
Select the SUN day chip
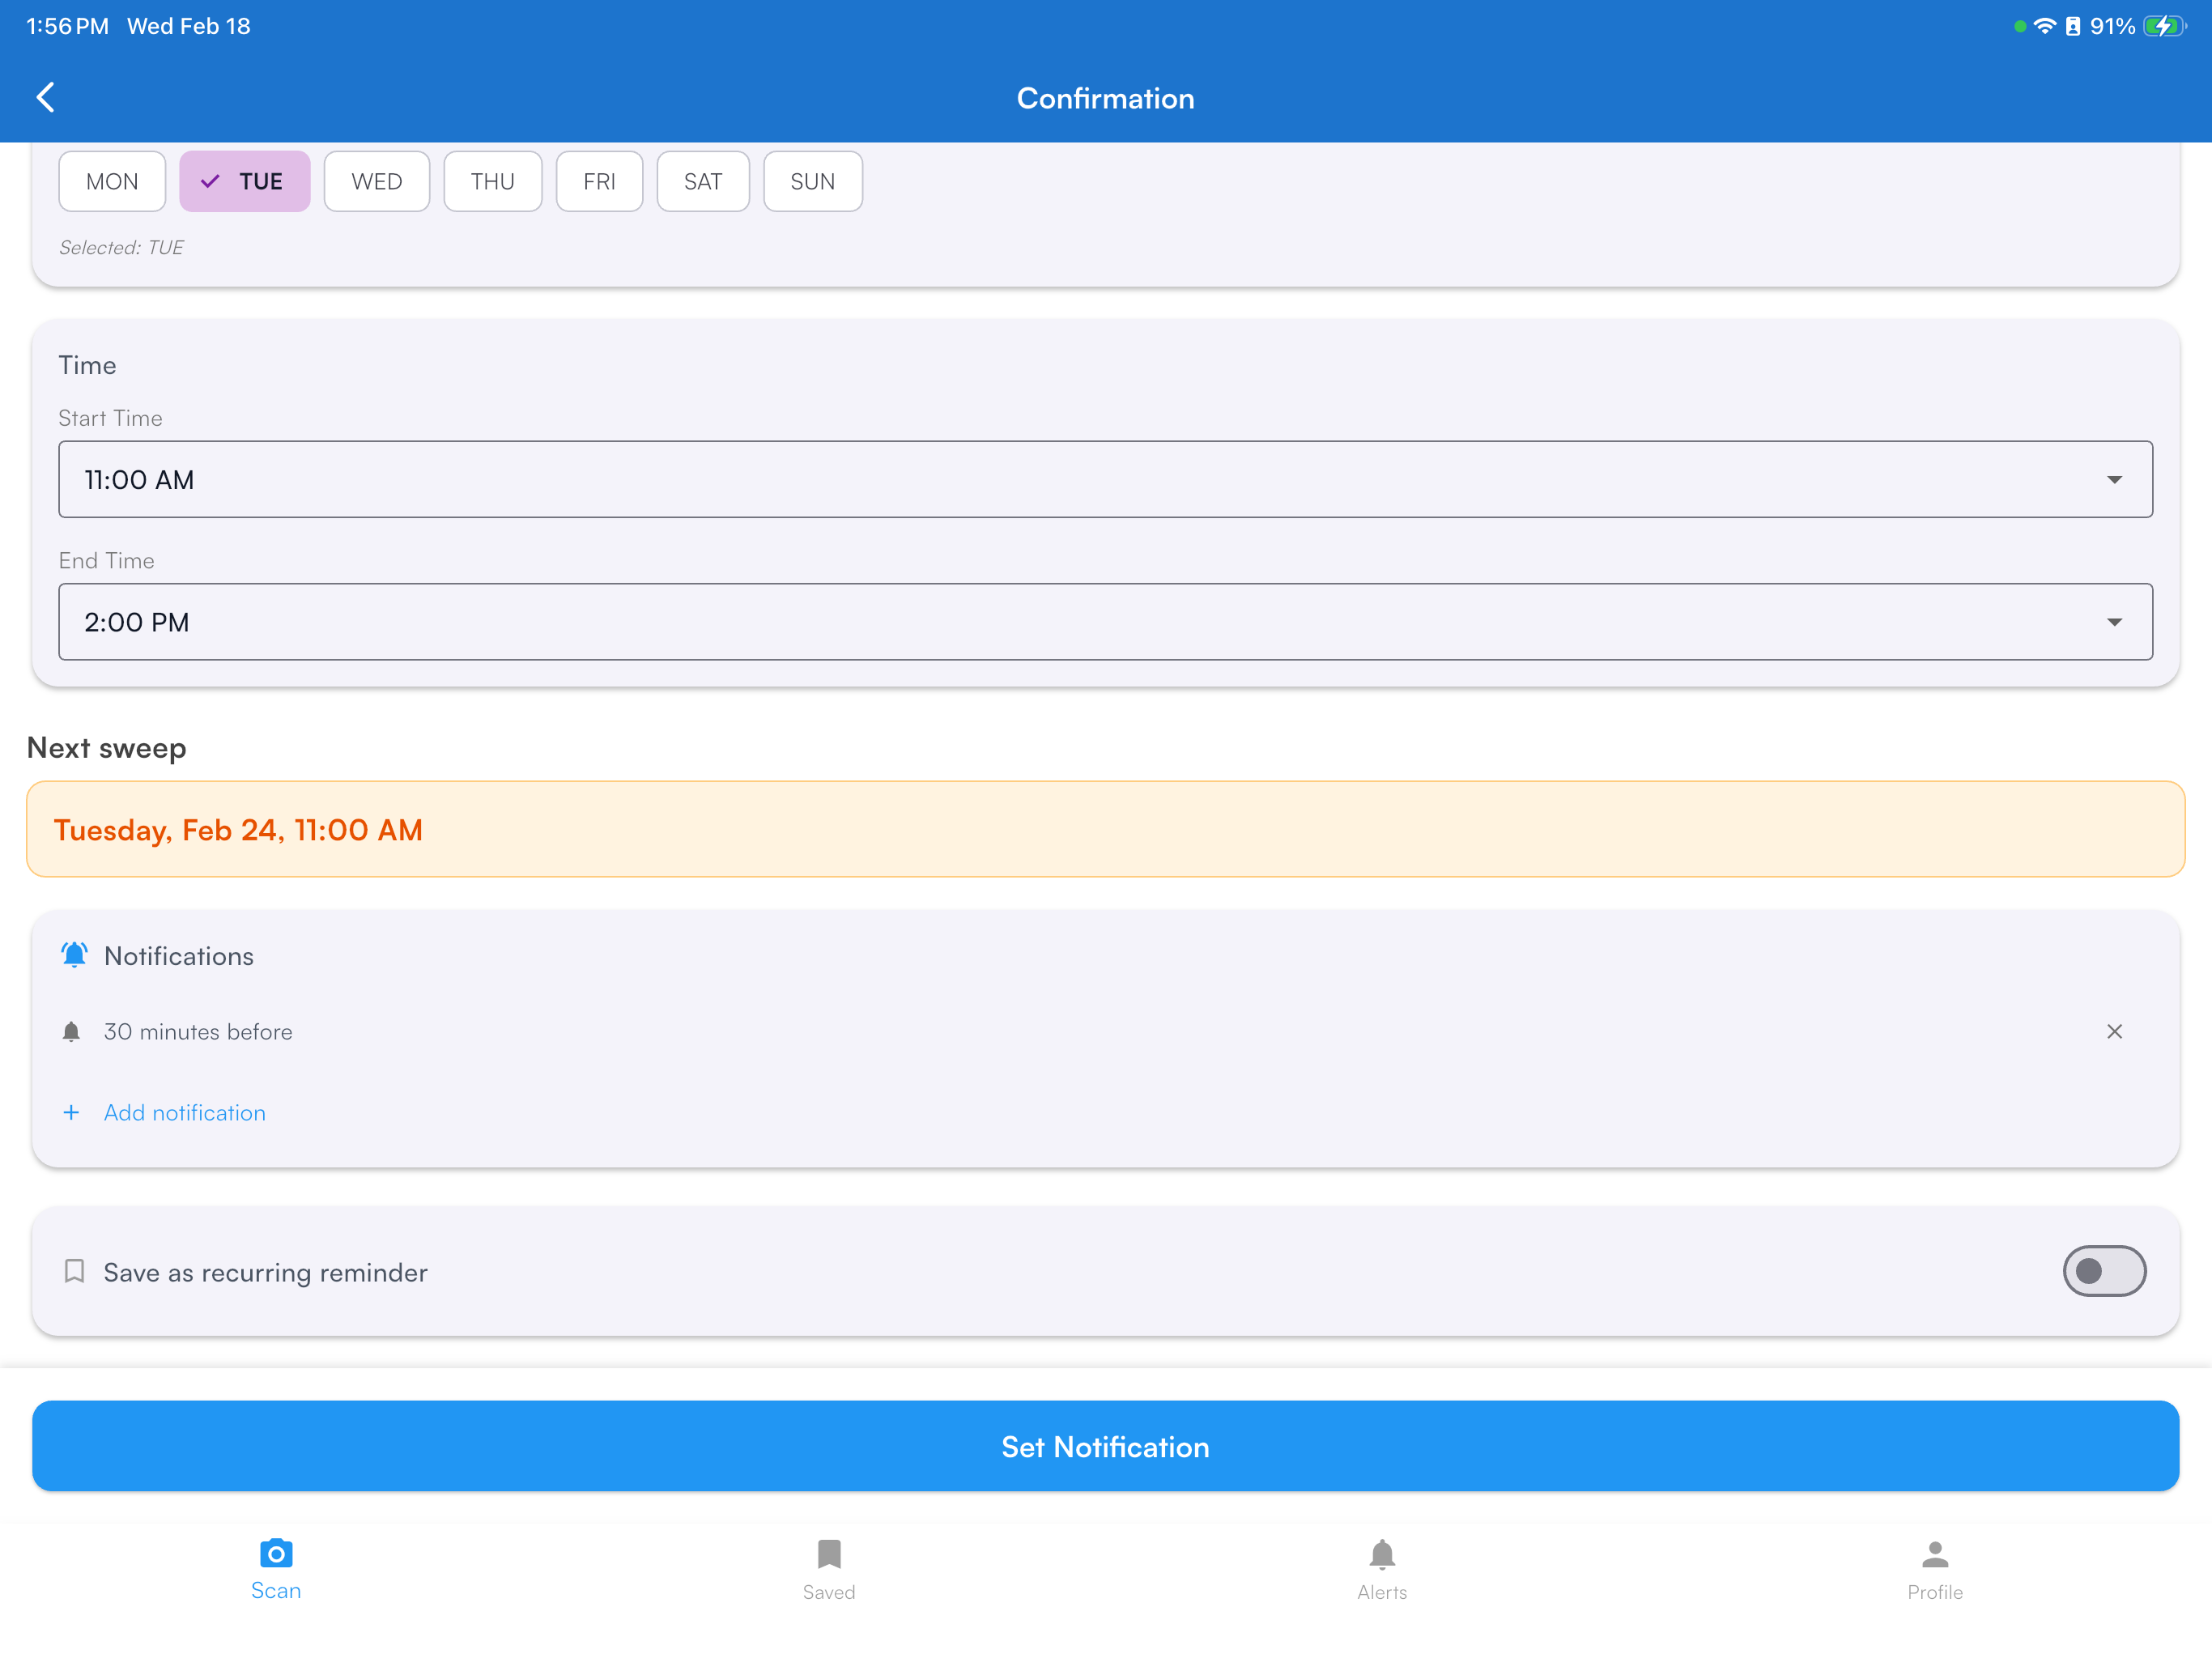tap(813, 181)
